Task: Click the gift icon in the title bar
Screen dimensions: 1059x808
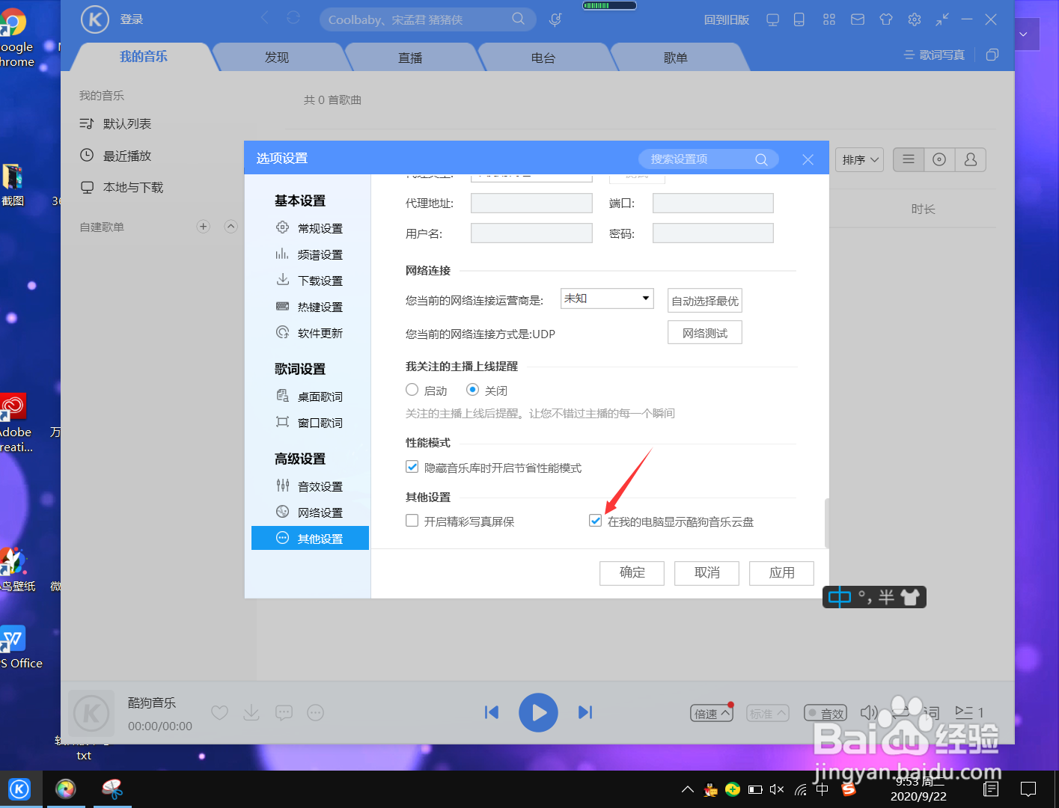Action: point(885,19)
